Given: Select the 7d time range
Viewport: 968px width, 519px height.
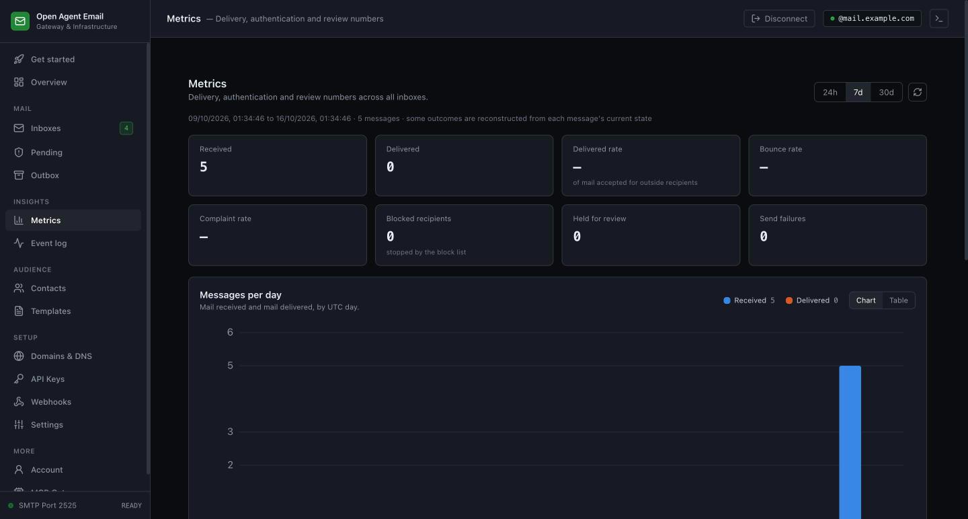Looking at the screenshot, I should pos(858,92).
